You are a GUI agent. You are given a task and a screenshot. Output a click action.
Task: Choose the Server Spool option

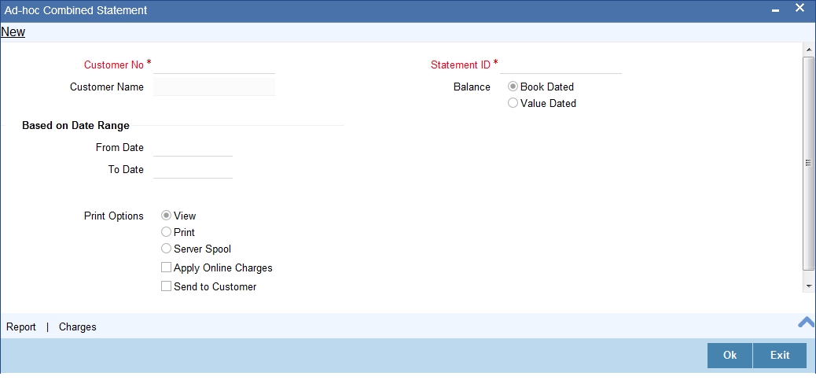[x=166, y=249]
